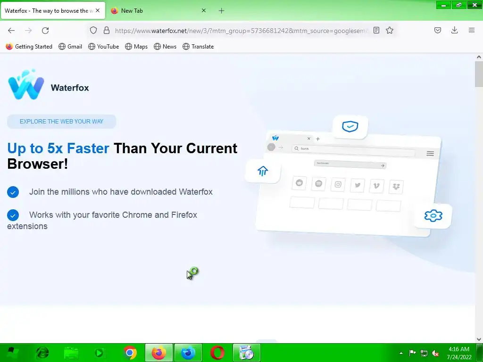Toggle reader view icon
The image size is (483, 362).
click(376, 30)
